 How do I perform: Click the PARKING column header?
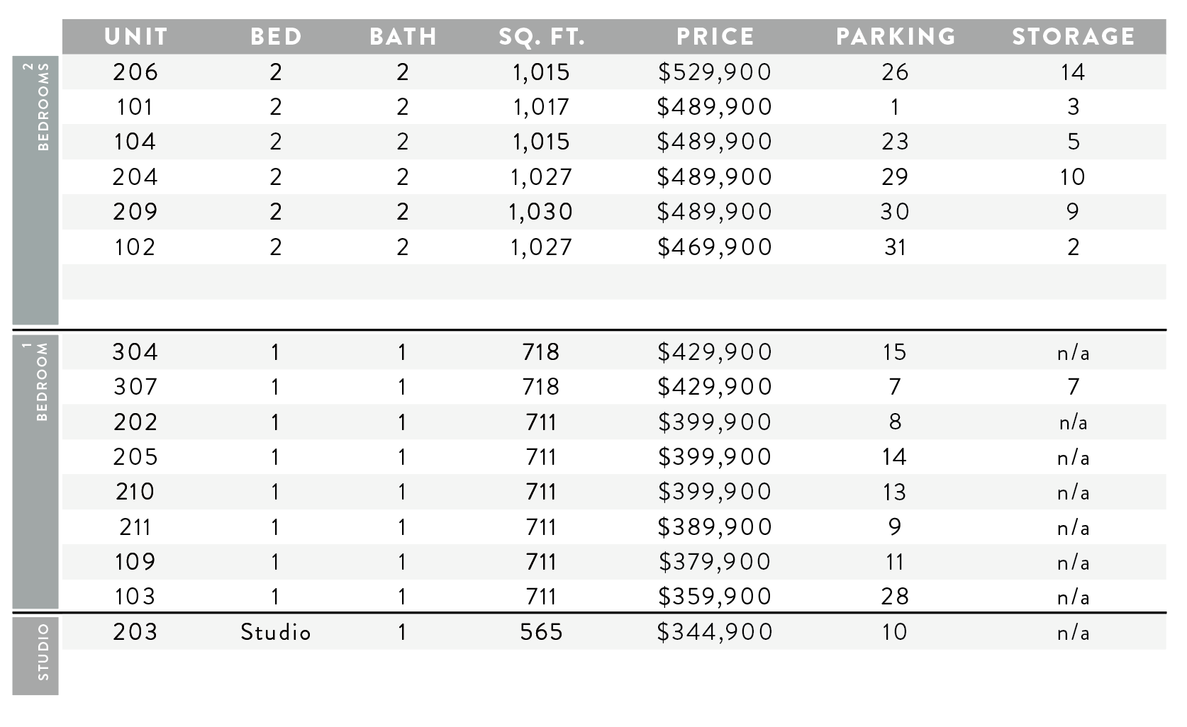pyautogui.click(x=896, y=37)
